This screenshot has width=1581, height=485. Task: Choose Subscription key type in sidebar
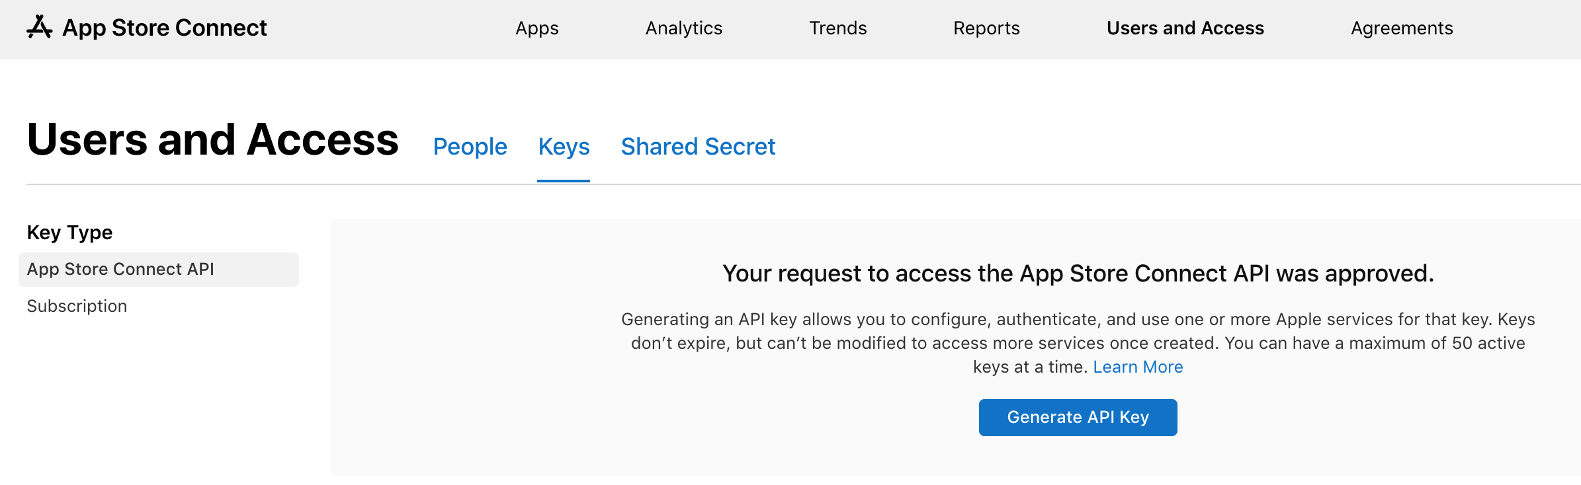click(x=77, y=306)
